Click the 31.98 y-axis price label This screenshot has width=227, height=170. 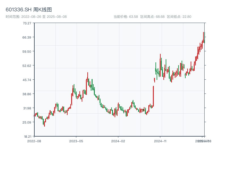(x=27, y=108)
